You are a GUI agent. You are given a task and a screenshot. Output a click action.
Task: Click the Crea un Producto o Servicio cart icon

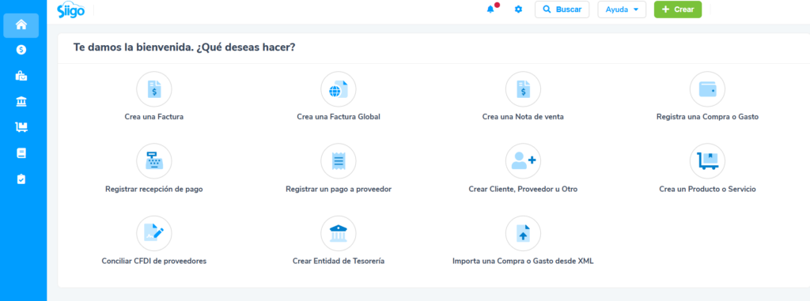click(x=707, y=161)
